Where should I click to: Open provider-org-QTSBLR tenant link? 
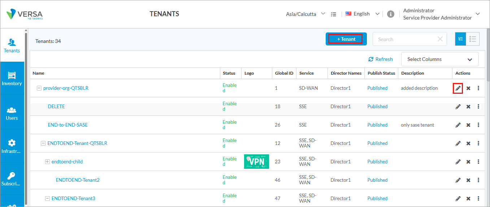66,88
